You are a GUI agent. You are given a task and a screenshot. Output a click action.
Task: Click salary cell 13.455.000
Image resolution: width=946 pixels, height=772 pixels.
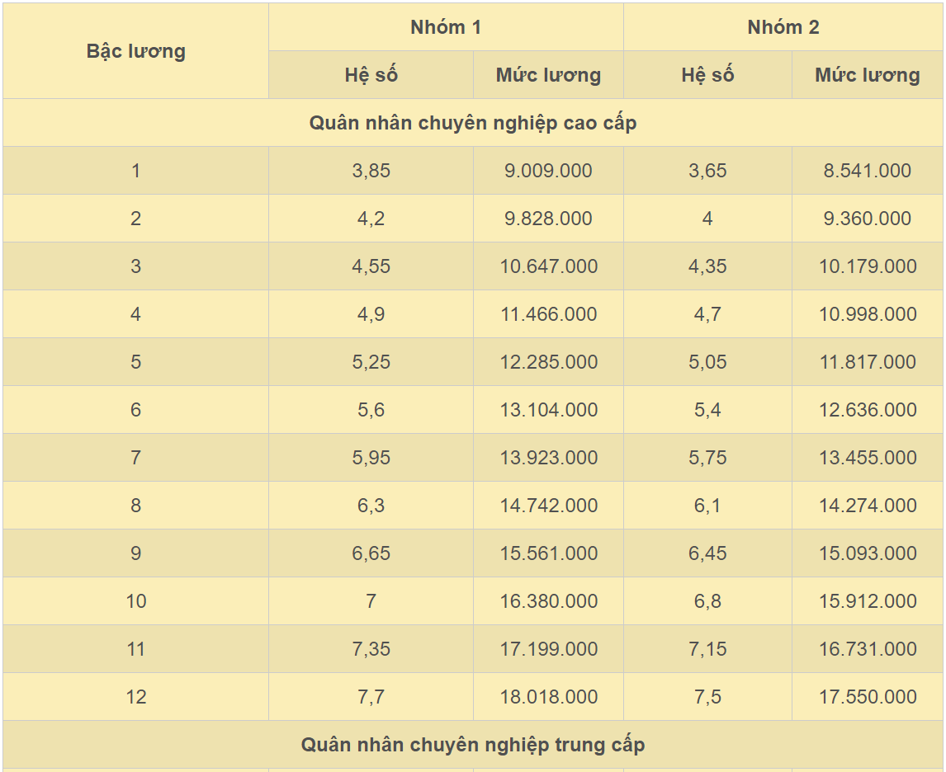point(867,458)
